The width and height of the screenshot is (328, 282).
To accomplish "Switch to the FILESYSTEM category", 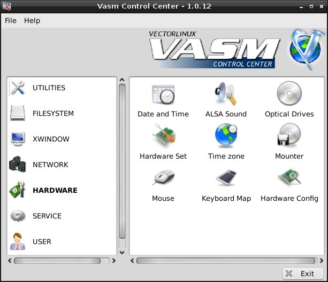I will click(52, 114).
